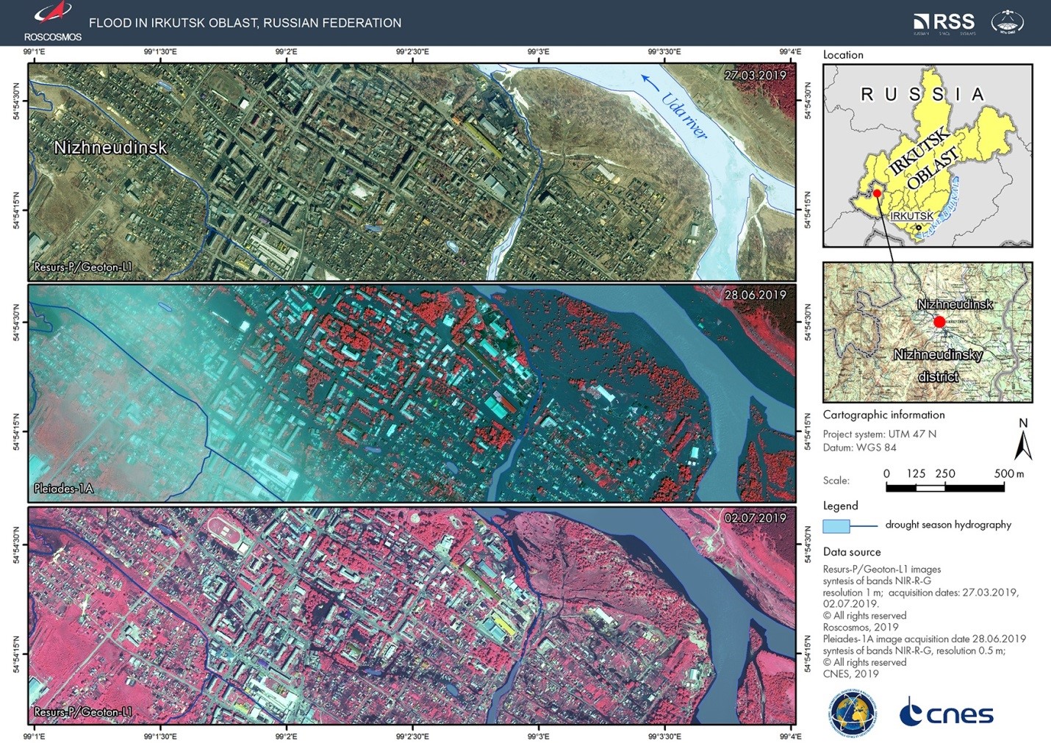The height and width of the screenshot is (743, 1051).
Task: Click the Roscosmos logo in the header
Action: point(52,21)
